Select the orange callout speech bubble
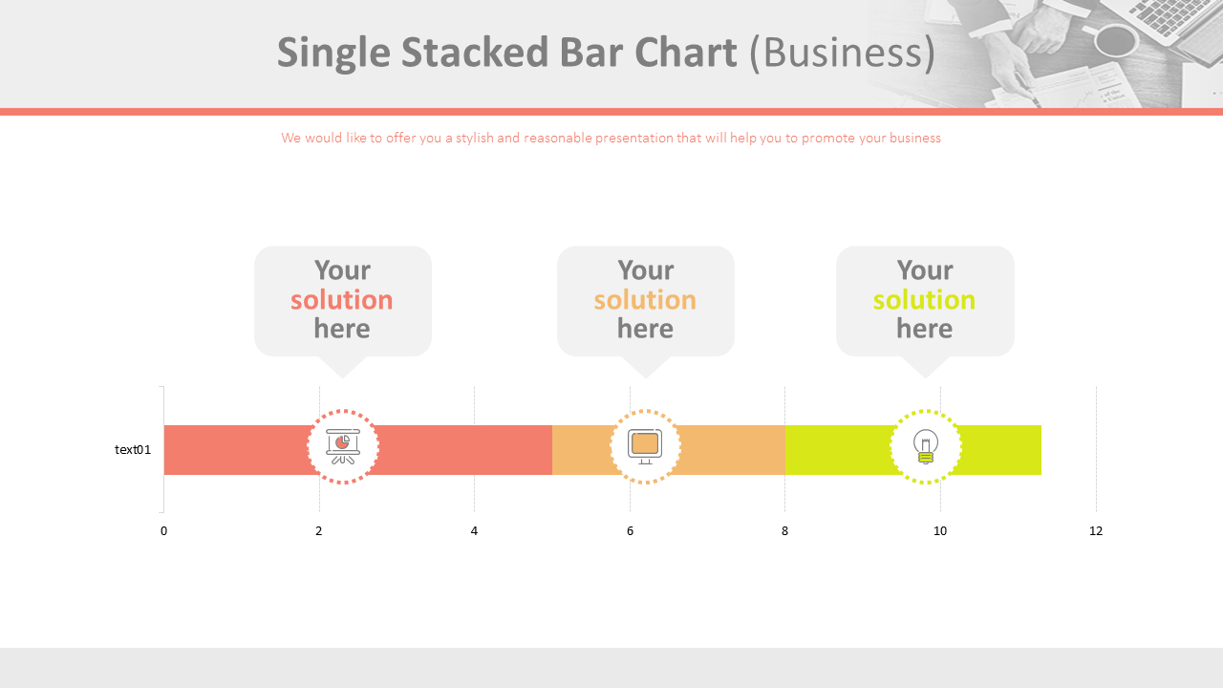 pos(645,300)
